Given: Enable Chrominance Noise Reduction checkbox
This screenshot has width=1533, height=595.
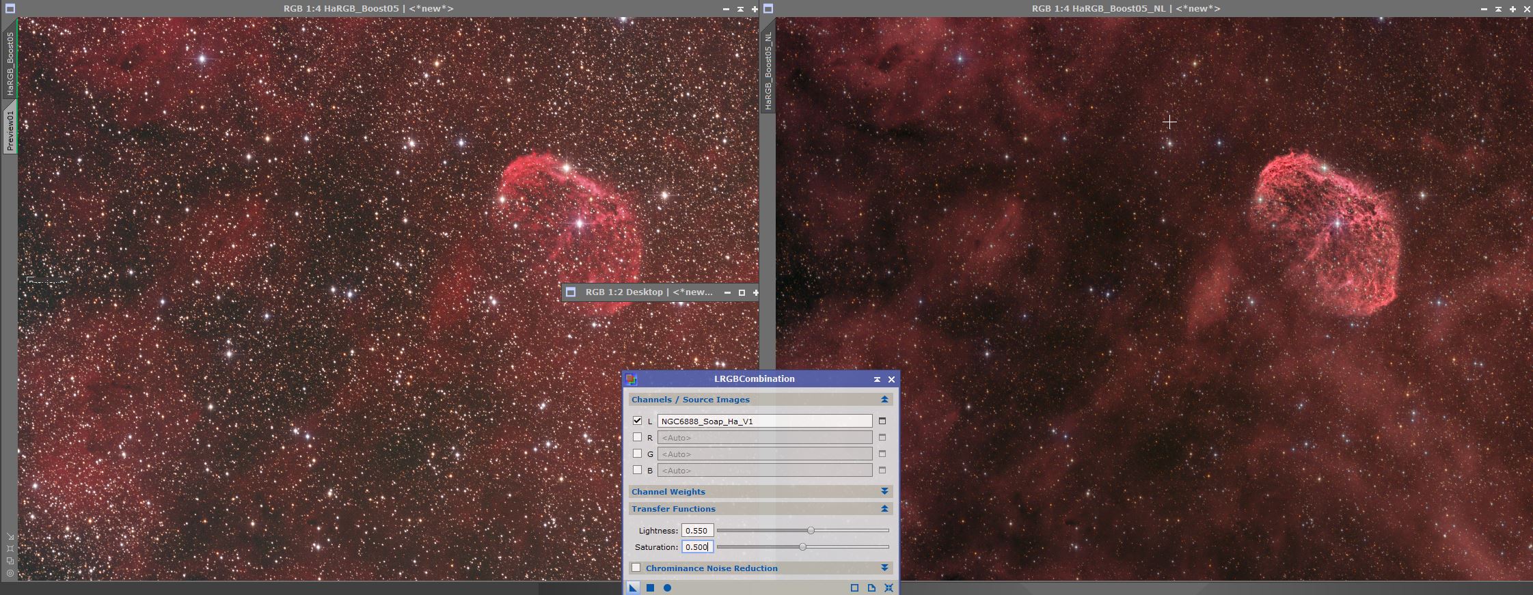Looking at the screenshot, I should 636,568.
